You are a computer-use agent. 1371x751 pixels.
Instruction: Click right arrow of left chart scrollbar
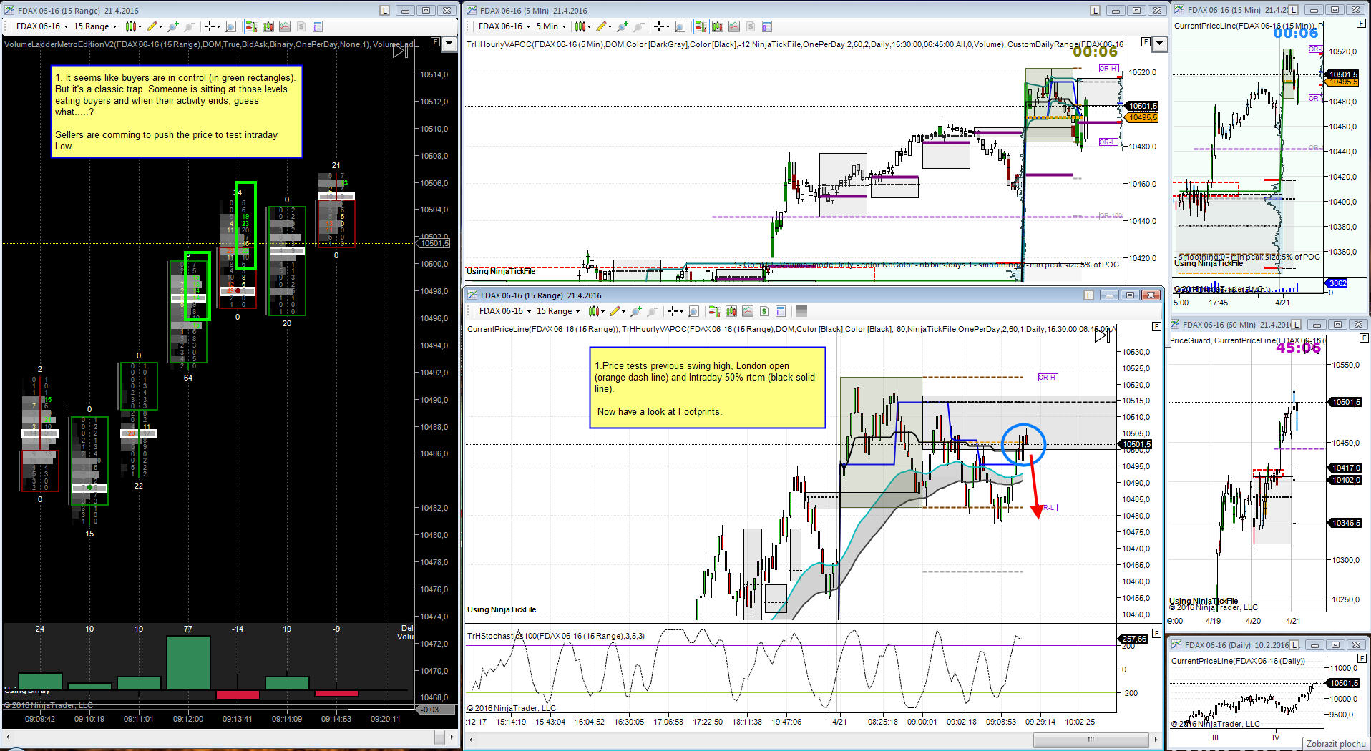point(452,736)
